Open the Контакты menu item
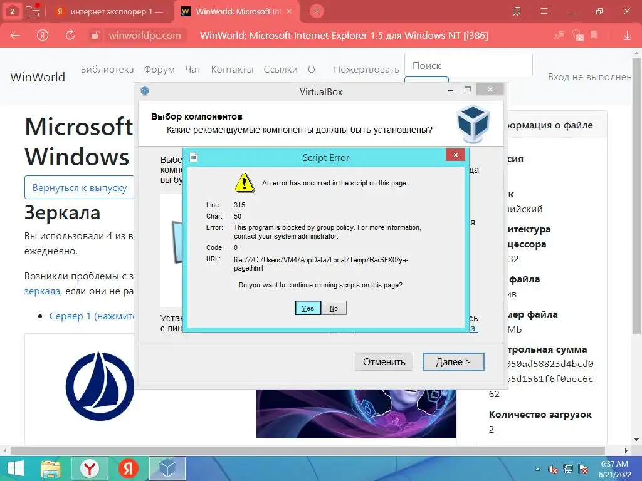Viewport: 642px width, 481px height. point(232,69)
